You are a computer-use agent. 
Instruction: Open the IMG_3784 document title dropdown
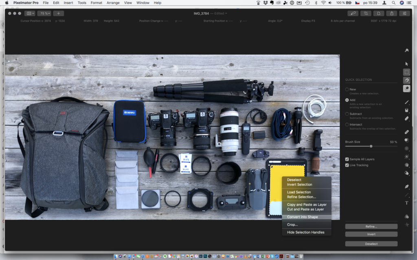(211, 13)
